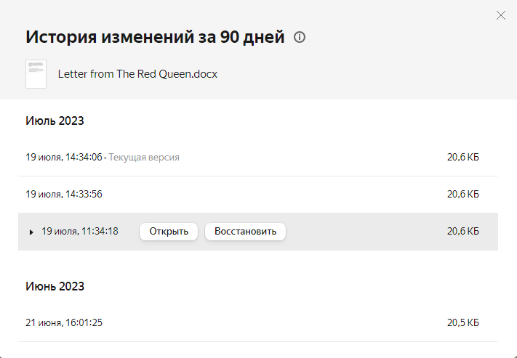Click the 19 июля, 11:34:18 timestamp

point(79,232)
